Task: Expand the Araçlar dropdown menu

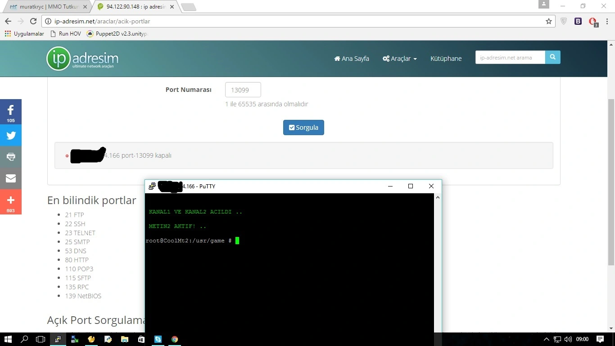Action: click(x=400, y=59)
